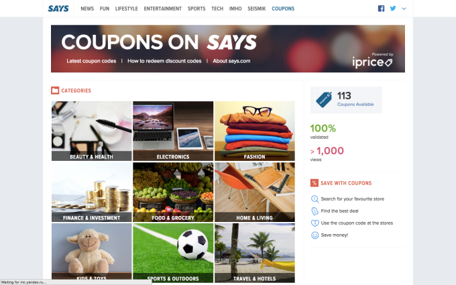Expand the chevron beside the Twitter icon
Viewport: 456px width, 285px height.
click(404, 9)
